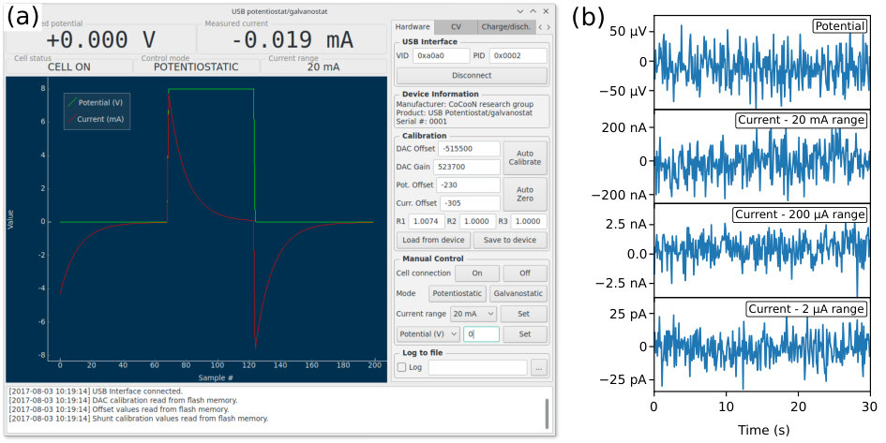Browse for log file with ... button

(x=539, y=368)
